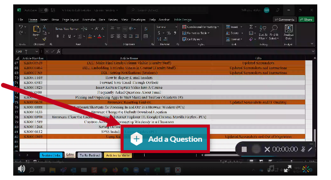Toggle Wrap Text
Image resolution: width=331 pixels, height=180 pixels.
(x=146, y=28)
